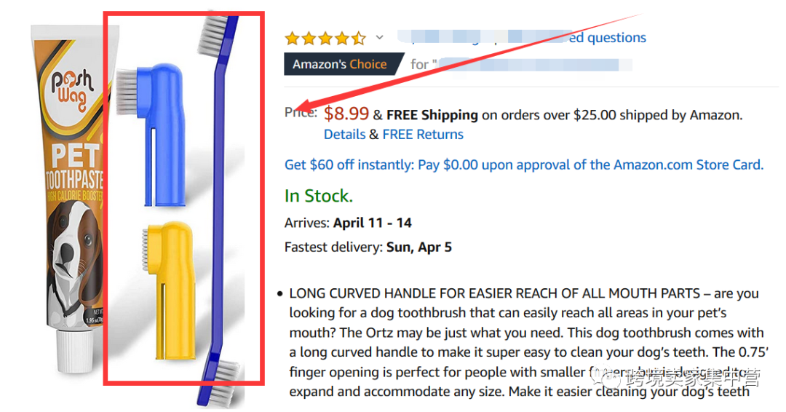Viewport: 786px width, 412px height.
Task: Click the FREE Shipping text
Action: pos(432,115)
